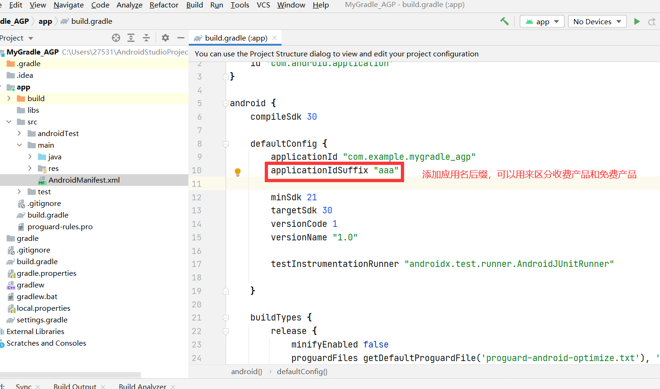The width and height of the screenshot is (660, 389).
Task: Open the Analyze menu
Action: 130,5
